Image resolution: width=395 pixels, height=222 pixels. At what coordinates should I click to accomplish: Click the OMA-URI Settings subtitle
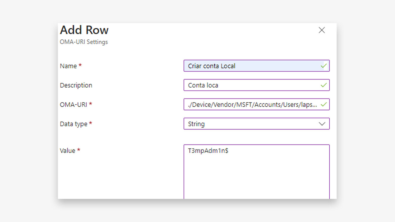click(x=84, y=42)
